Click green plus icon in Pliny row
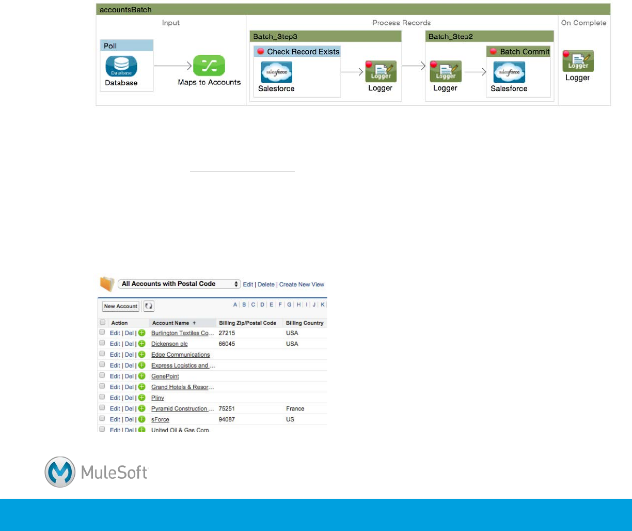Screen dimensions: 632x531 click(141, 398)
